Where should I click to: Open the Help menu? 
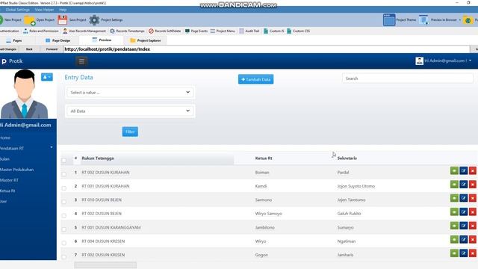(63, 10)
